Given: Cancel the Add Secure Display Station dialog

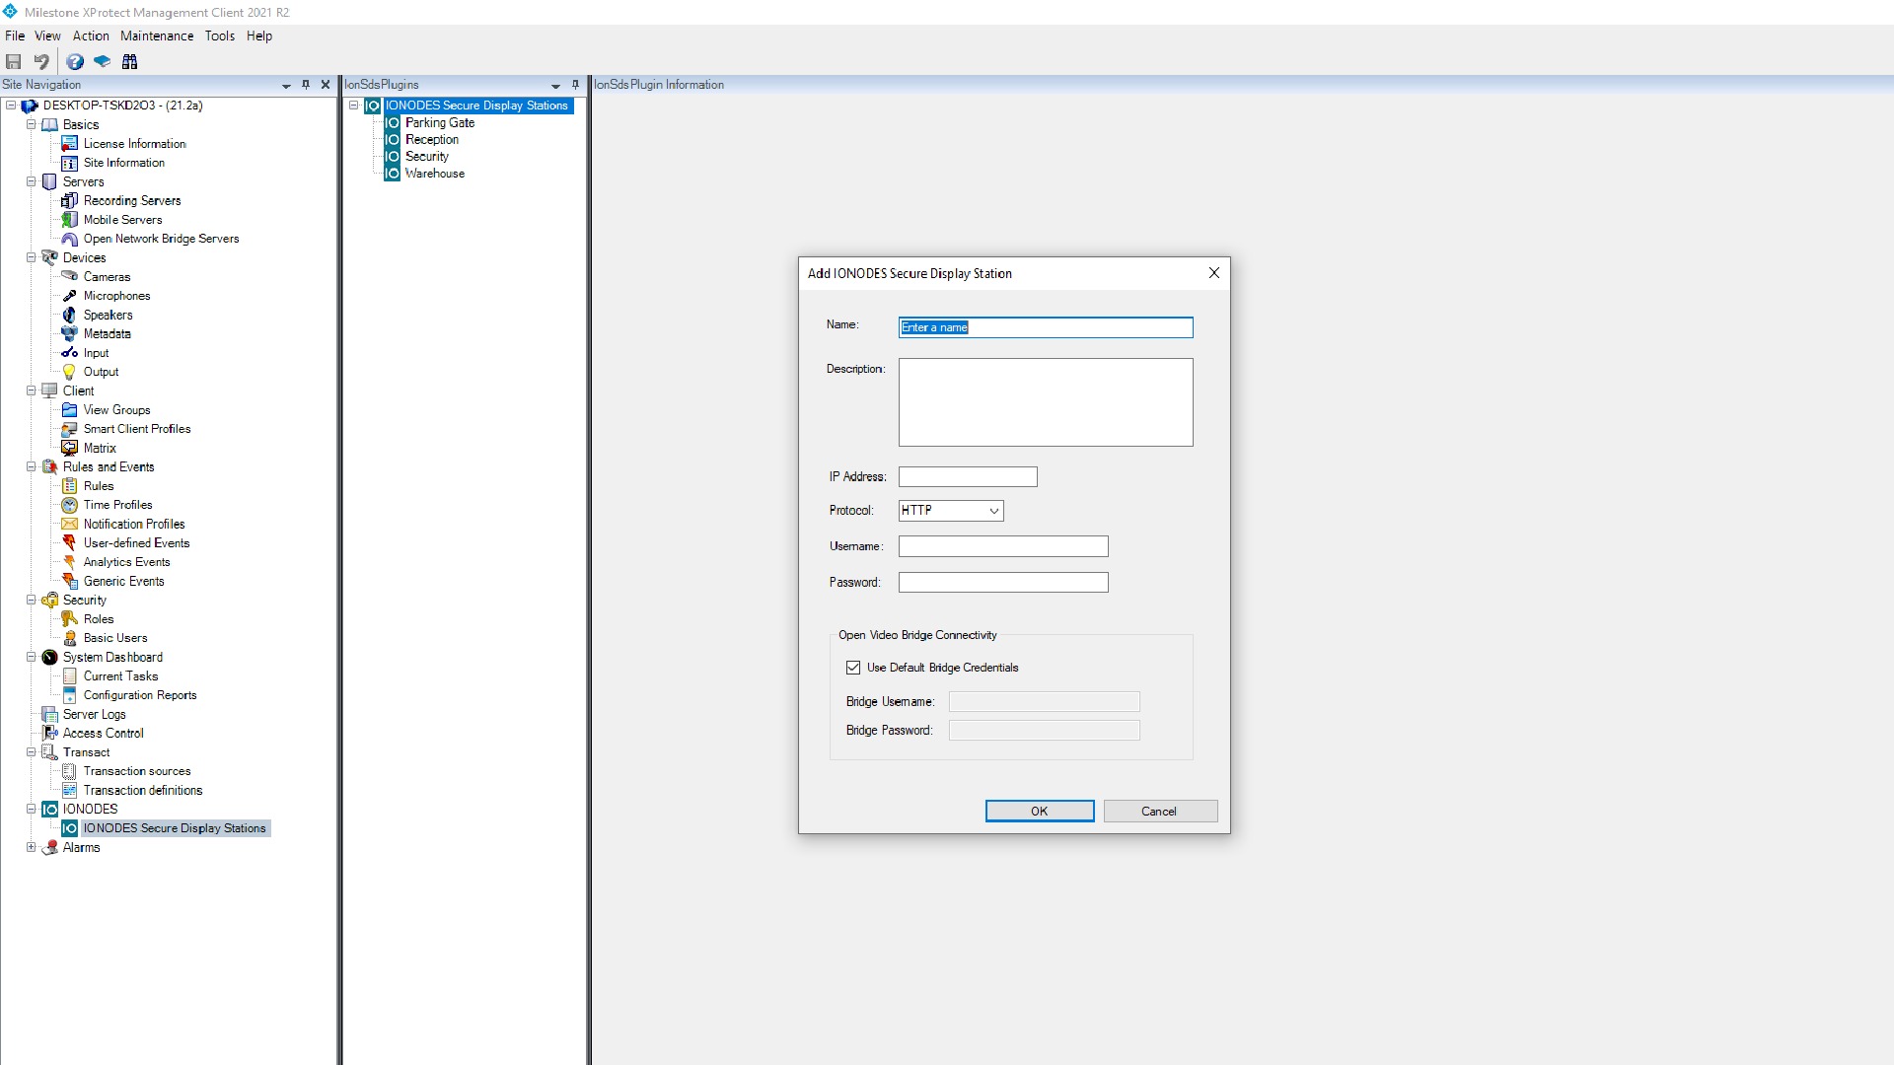Looking at the screenshot, I should (1160, 812).
